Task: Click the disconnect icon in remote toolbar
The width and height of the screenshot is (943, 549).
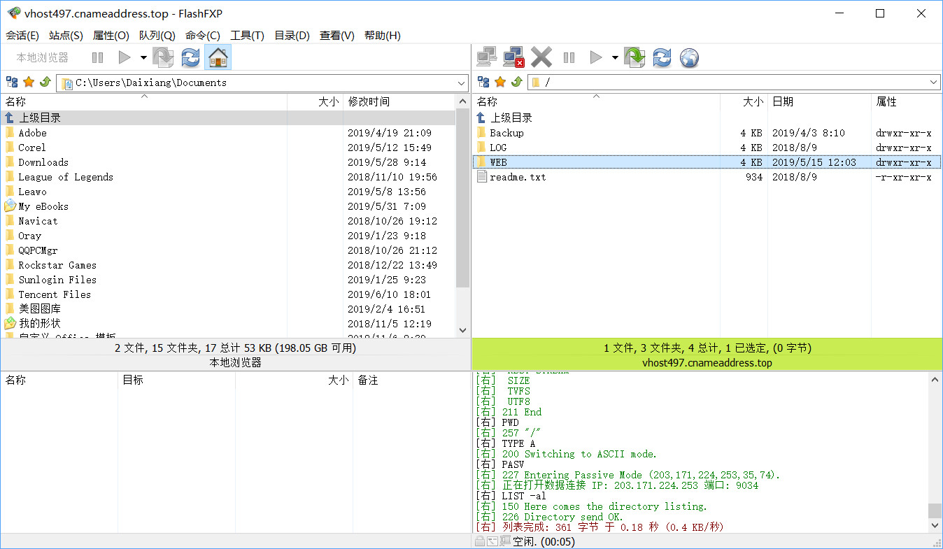Action: click(513, 57)
